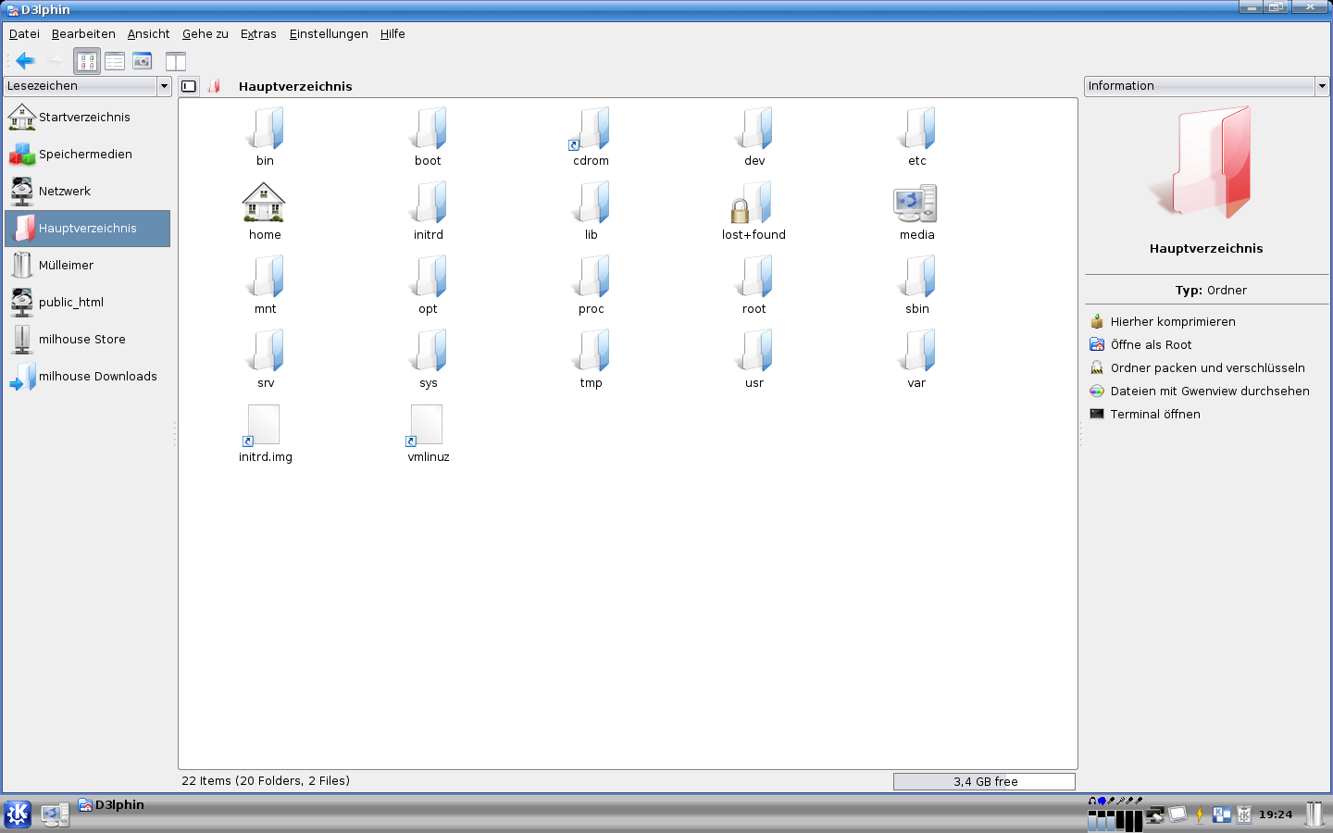Image resolution: width=1333 pixels, height=833 pixels.
Task: Open the KDE start menu button
Action: (x=18, y=814)
